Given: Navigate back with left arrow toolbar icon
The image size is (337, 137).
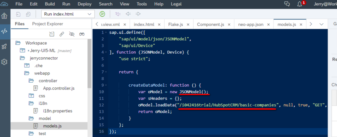Looking at the screenshot, I should coord(128,14).
